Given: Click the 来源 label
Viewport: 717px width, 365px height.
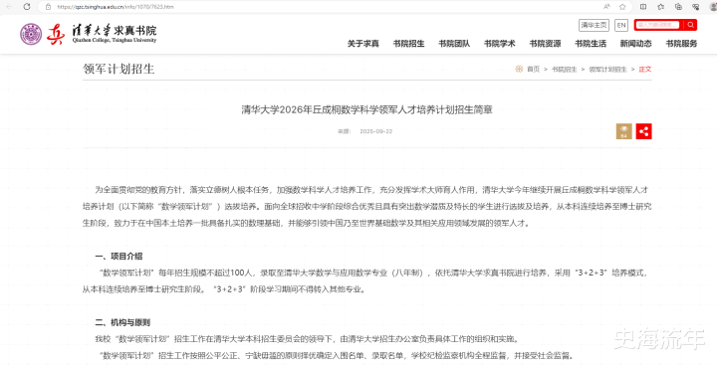Looking at the screenshot, I should [x=344, y=131].
